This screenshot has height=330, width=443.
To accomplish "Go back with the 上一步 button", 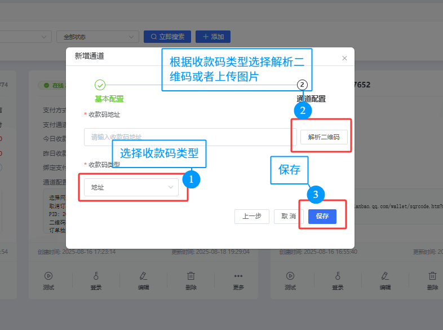I will pos(252,216).
